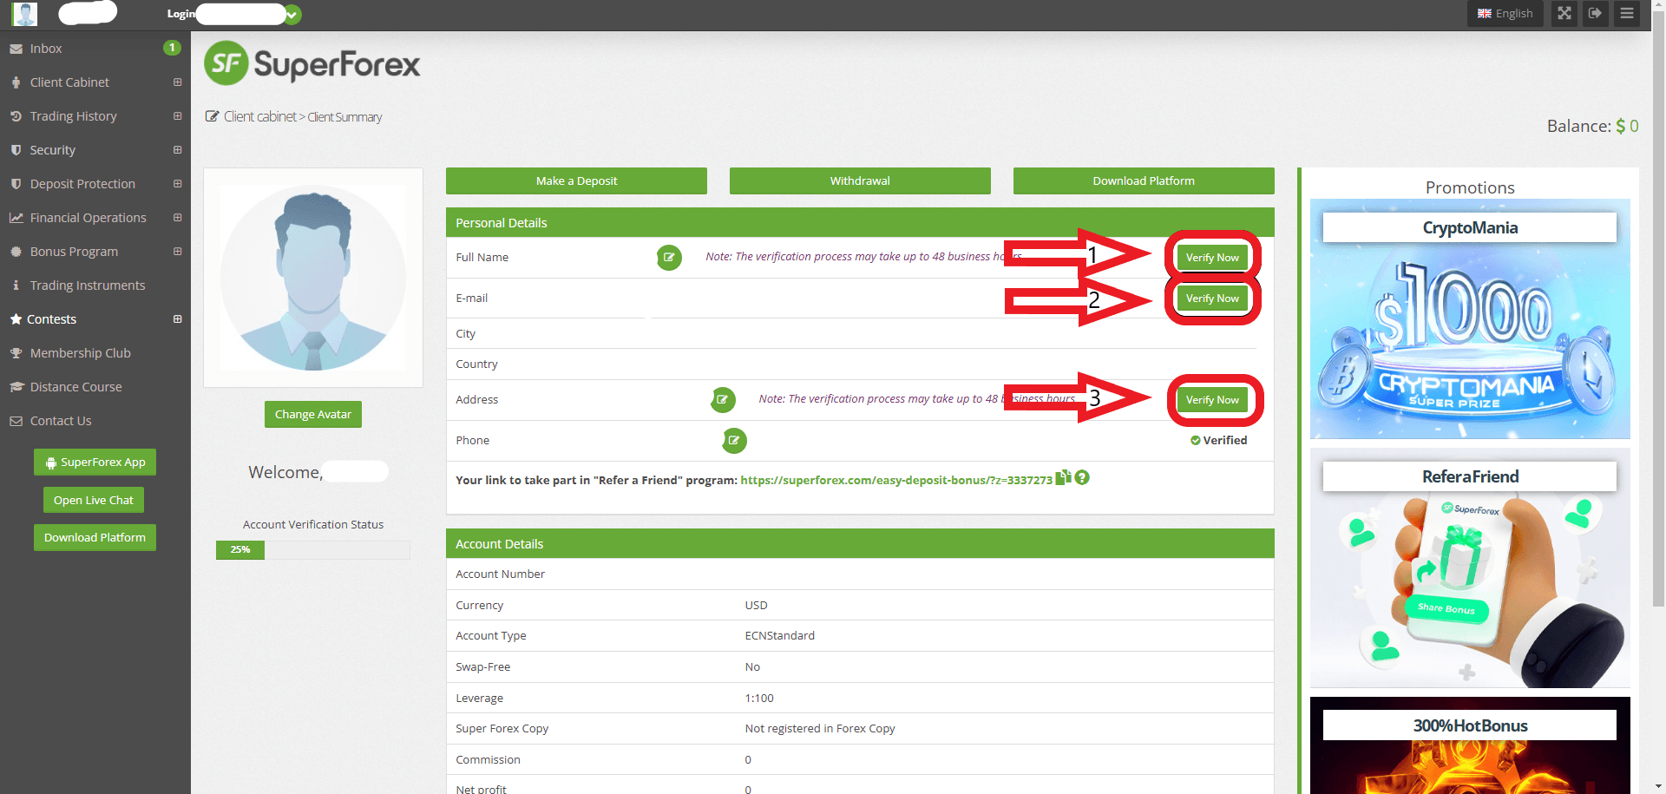Image resolution: width=1666 pixels, height=794 pixels.
Task: Open Trading Instruments in sidebar
Action: [88, 285]
